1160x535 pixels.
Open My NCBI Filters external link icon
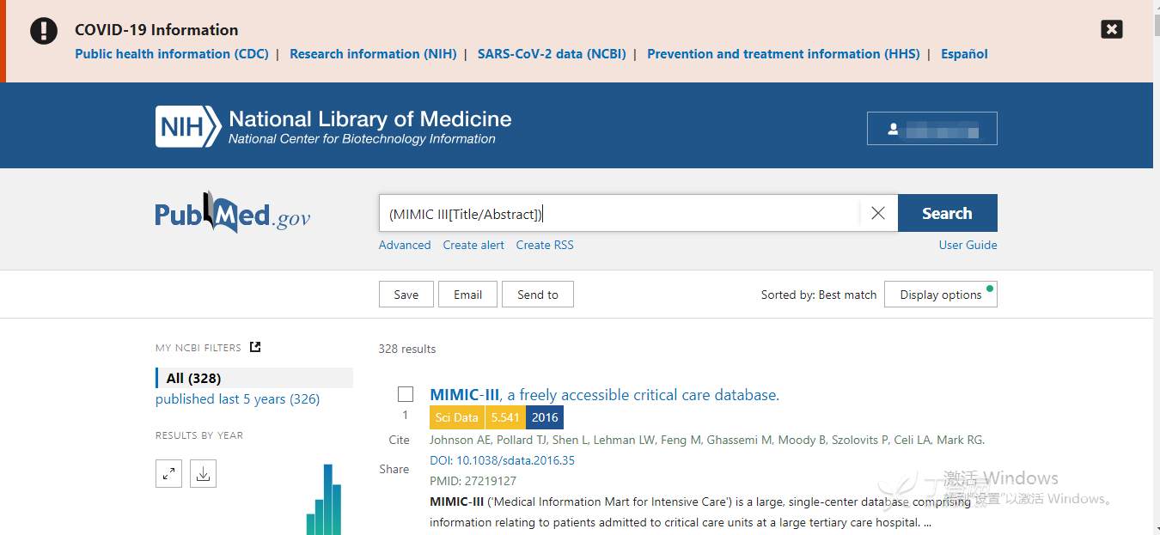(x=255, y=347)
